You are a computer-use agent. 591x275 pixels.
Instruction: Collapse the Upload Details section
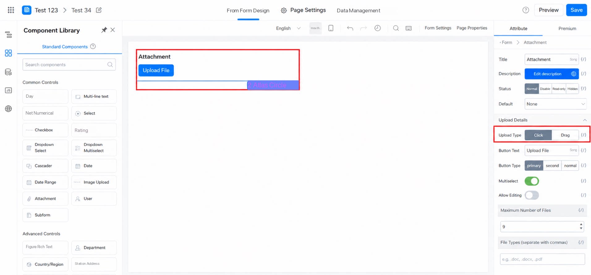tap(585, 120)
